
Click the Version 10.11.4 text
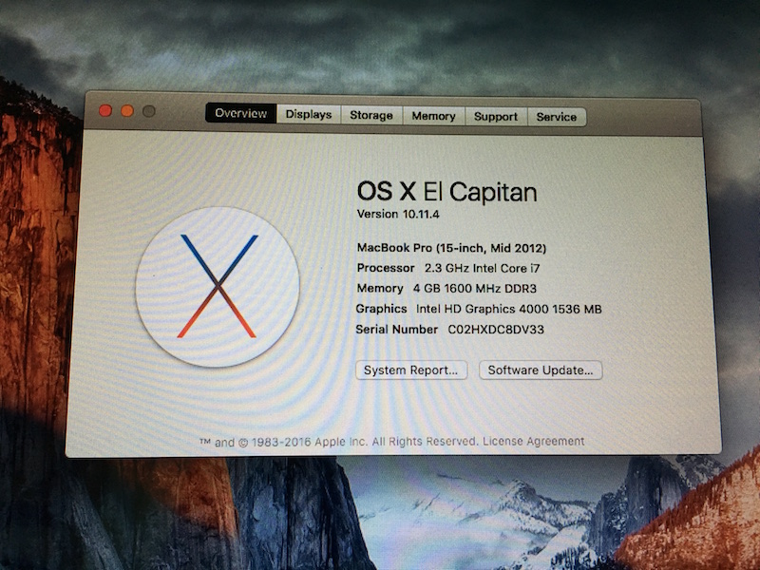click(x=398, y=214)
